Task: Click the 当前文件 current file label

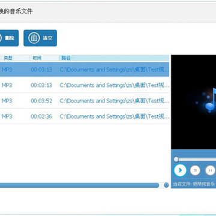Action: pyautogui.click(x=194, y=184)
